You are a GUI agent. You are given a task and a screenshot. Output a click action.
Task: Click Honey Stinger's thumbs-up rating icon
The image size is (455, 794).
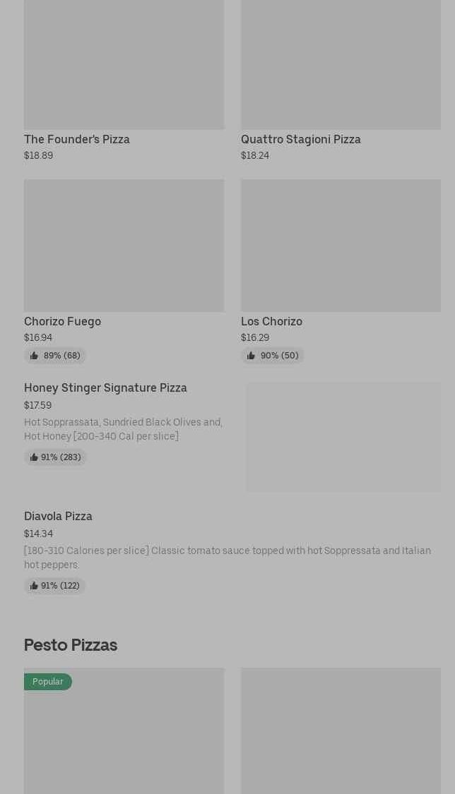tap(34, 457)
